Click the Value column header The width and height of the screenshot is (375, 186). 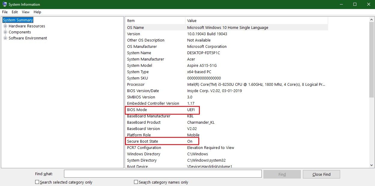pos(192,20)
